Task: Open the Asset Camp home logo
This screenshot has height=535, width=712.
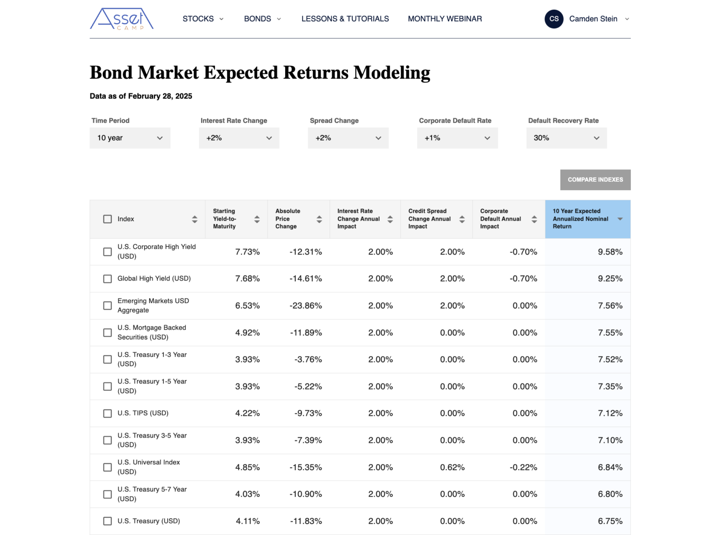Action: point(121,19)
